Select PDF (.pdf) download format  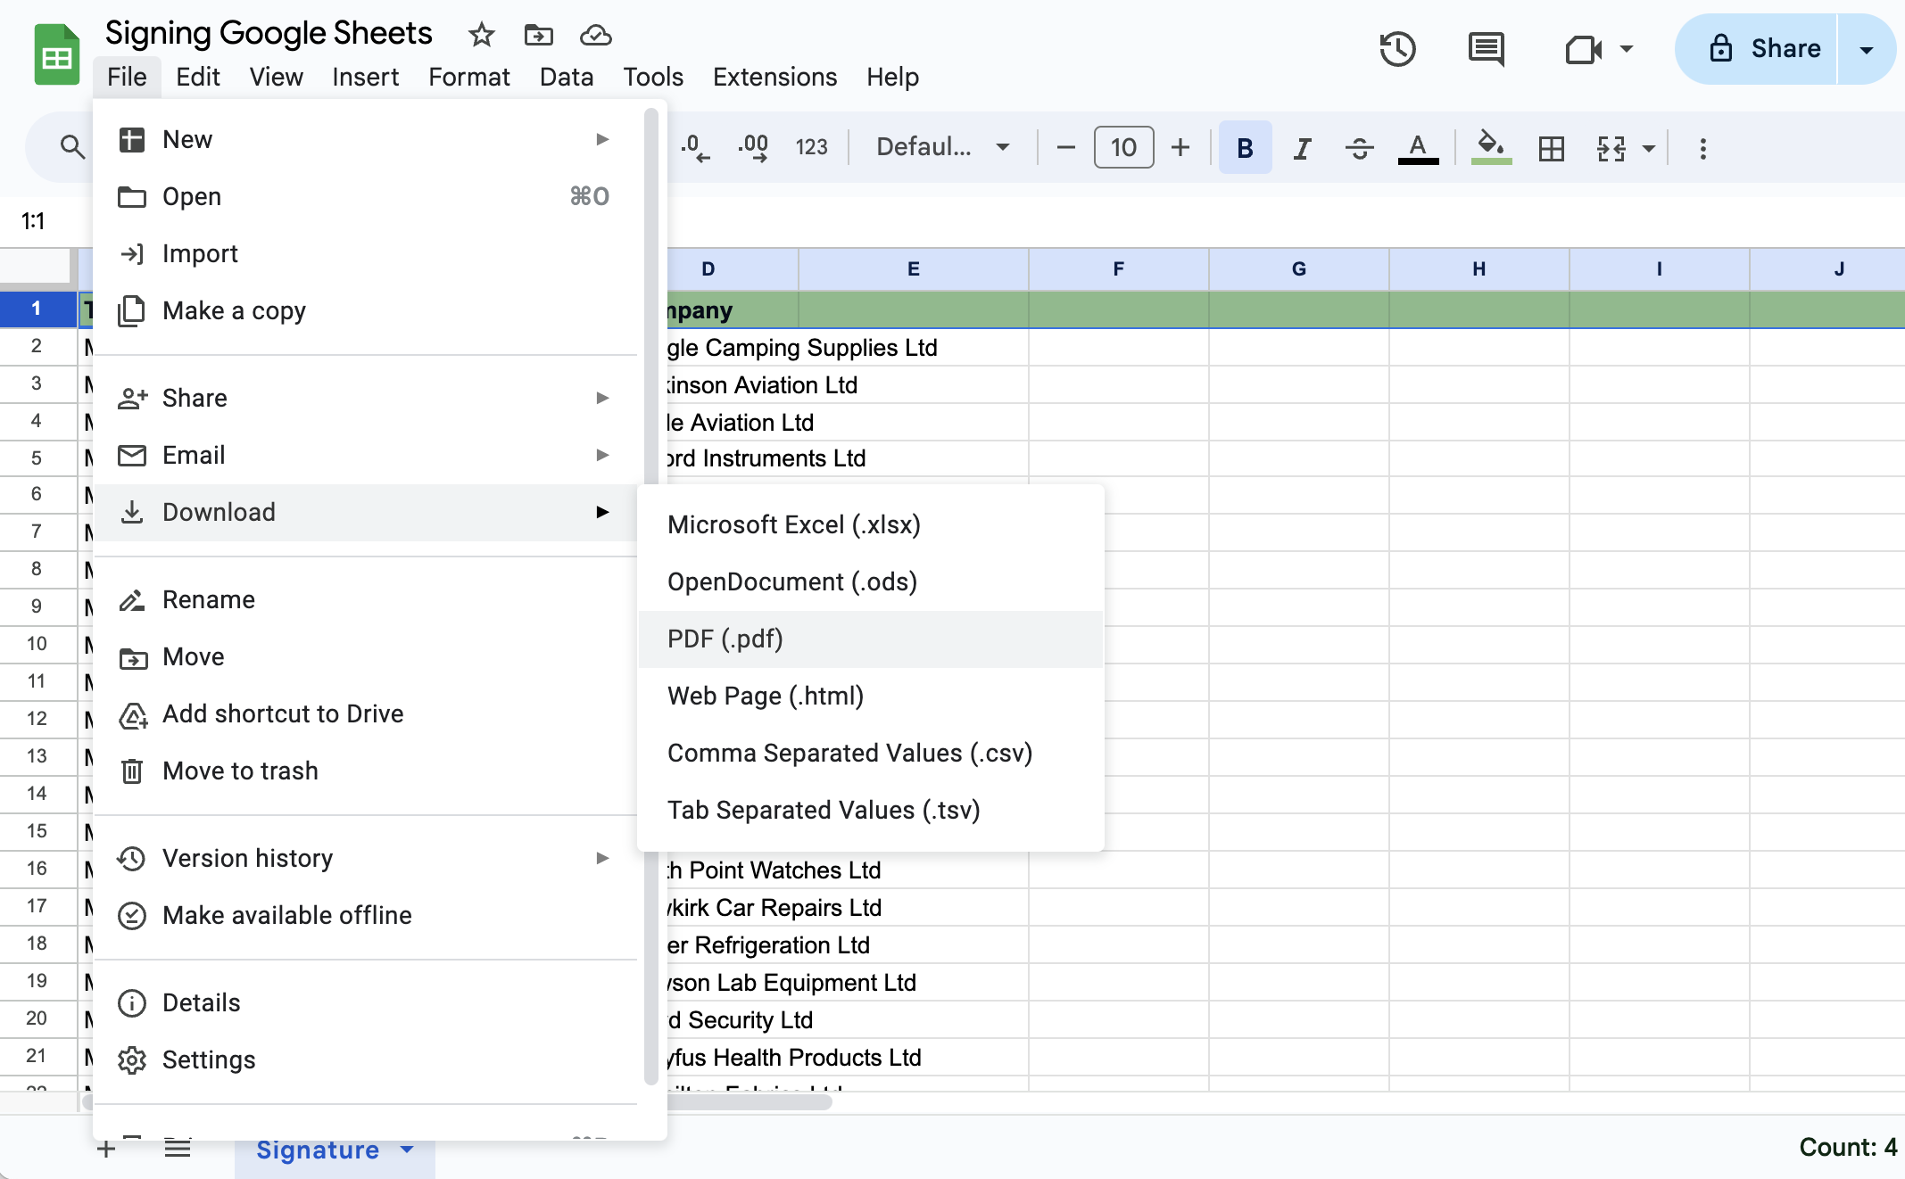point(725,638)
